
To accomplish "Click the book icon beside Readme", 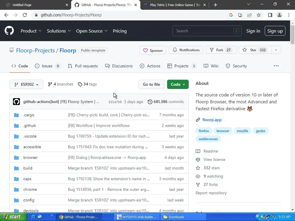I will tap(198, 151).
